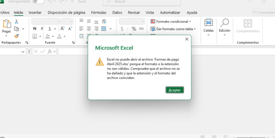The height and width of the screenshot is (138, 275).
Task: Click the insert function fx button
Action: 50,51
